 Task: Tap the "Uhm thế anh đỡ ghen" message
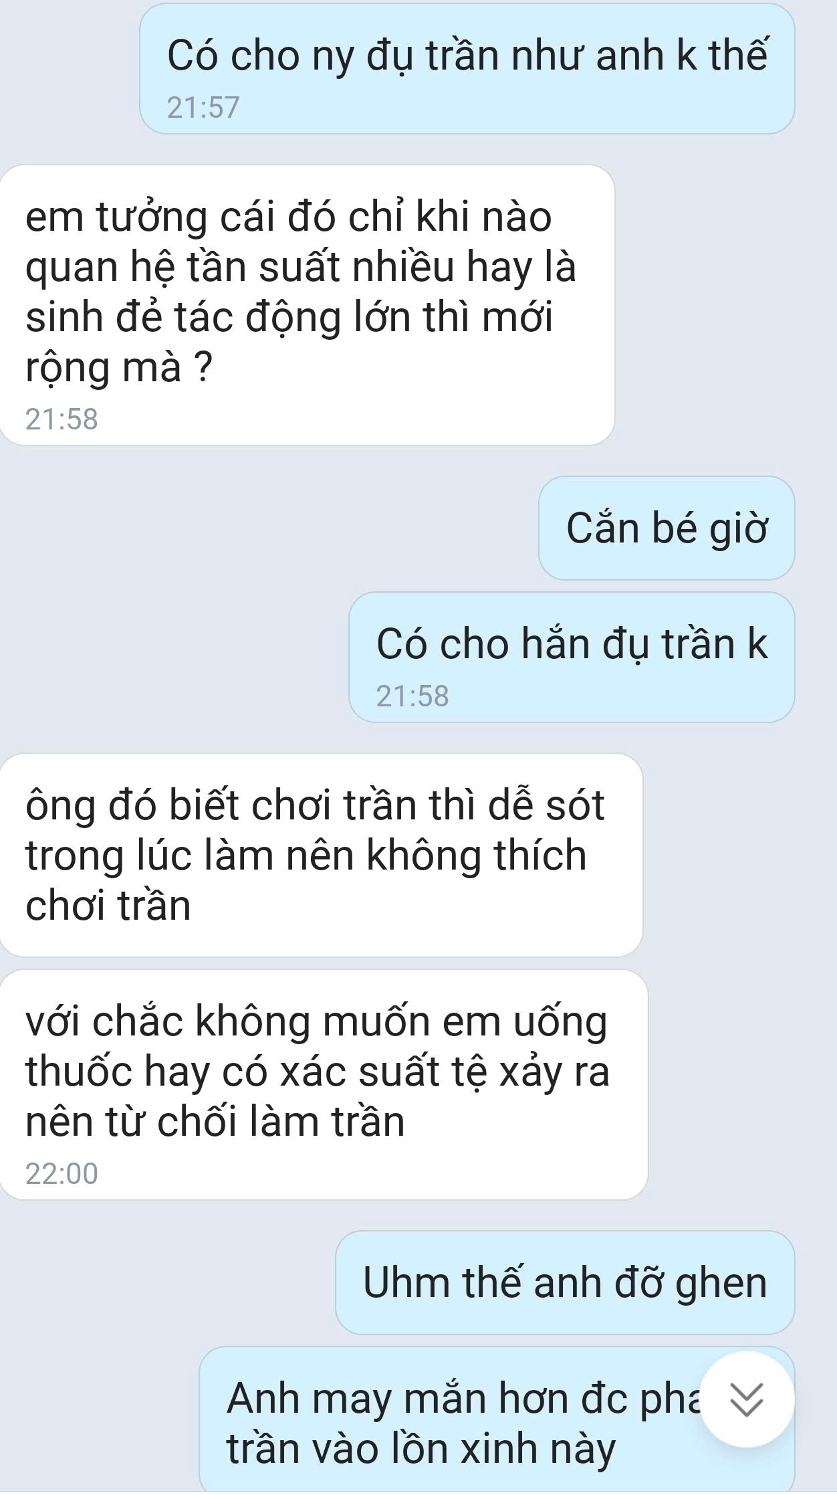click(565, 1282)
